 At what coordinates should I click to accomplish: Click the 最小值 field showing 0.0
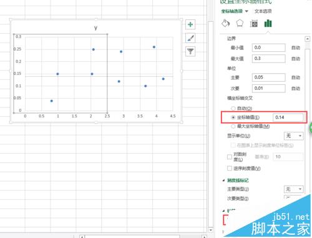click(268, 47)
